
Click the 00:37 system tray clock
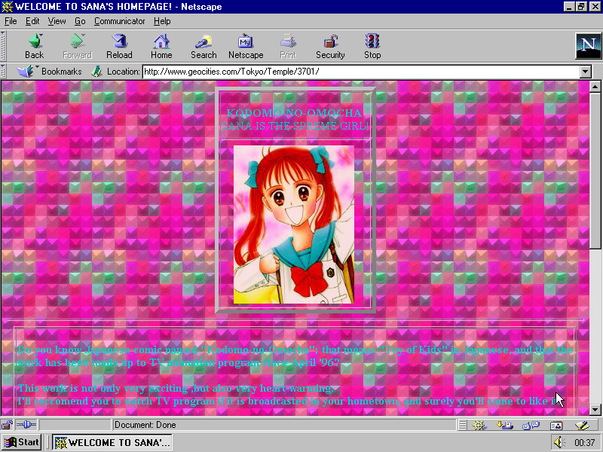point(585,443)
